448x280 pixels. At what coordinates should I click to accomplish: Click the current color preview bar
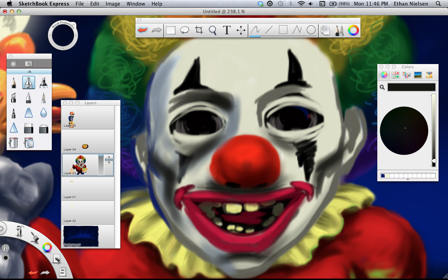(x=411, y=87)
